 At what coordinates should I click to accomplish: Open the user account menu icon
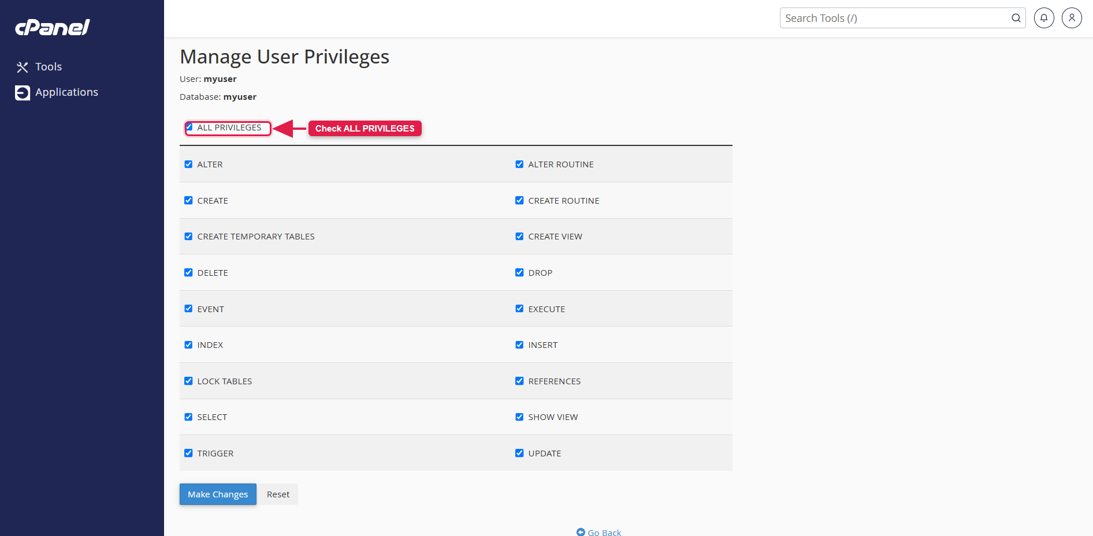pyautogui.click(x=1072, y=18)
